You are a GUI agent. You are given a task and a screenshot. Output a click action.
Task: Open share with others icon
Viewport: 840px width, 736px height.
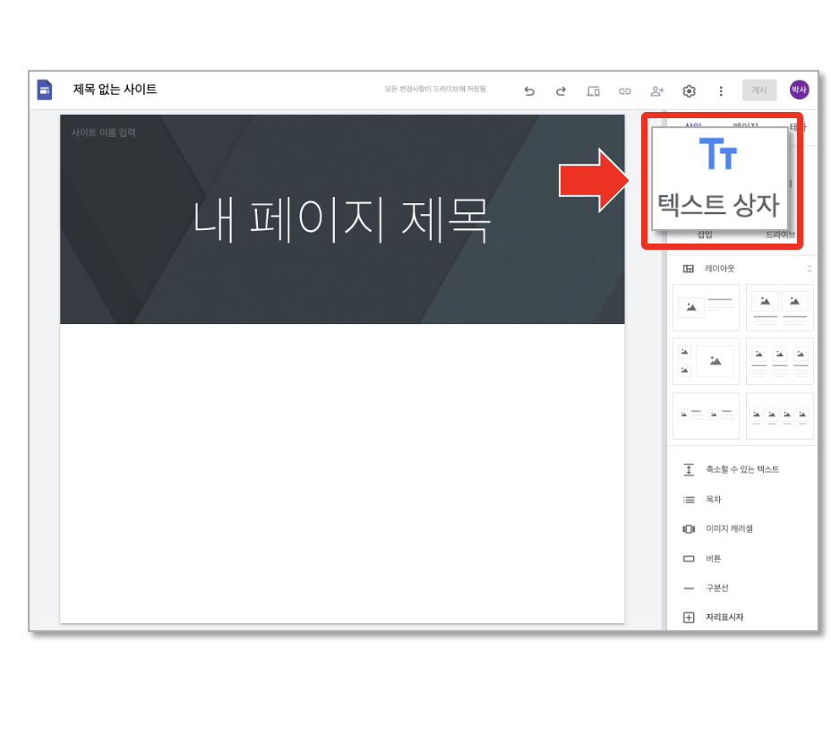click(x=656, y=91)
